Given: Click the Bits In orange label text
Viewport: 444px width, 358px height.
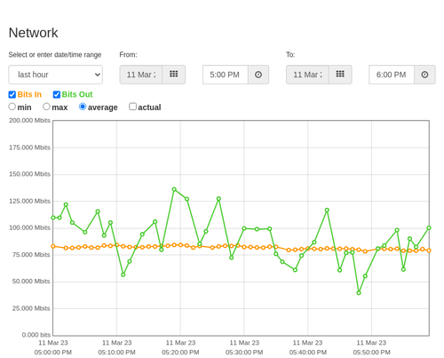Looking at the screenshot, I should [29, 94].
